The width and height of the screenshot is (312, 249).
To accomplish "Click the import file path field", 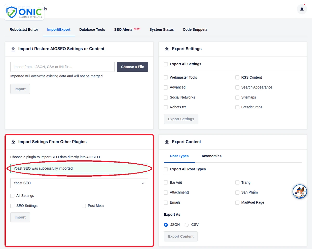I will tap(62, 67).
